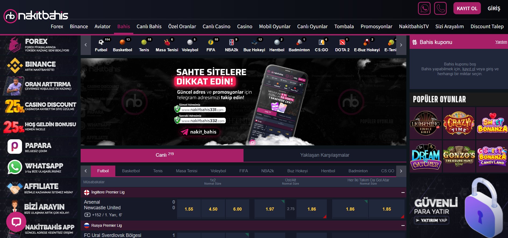Open the Bahis menu item
This screenshot has width=508, height=238.
pyautogui.click(x=124, y=27)
